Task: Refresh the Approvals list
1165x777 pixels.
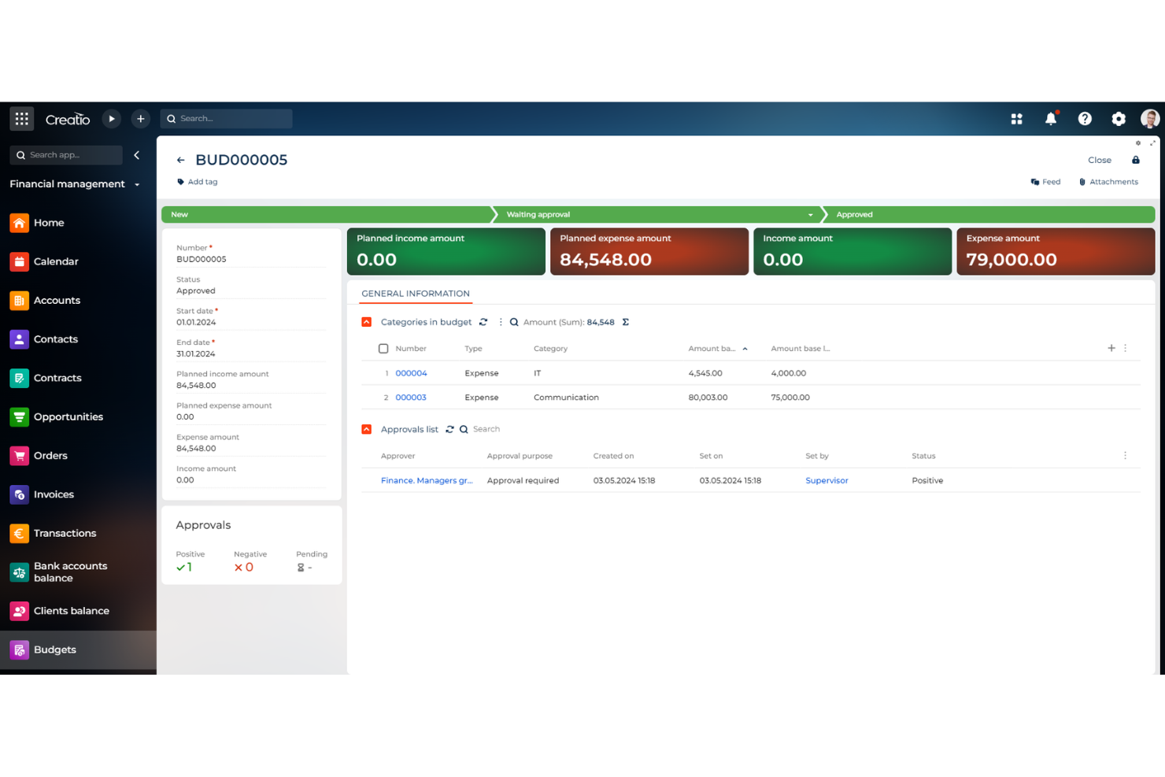Action: tap(450, 429)
